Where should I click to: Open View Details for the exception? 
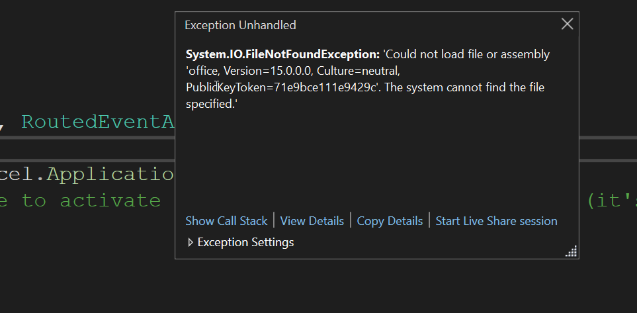312,221
